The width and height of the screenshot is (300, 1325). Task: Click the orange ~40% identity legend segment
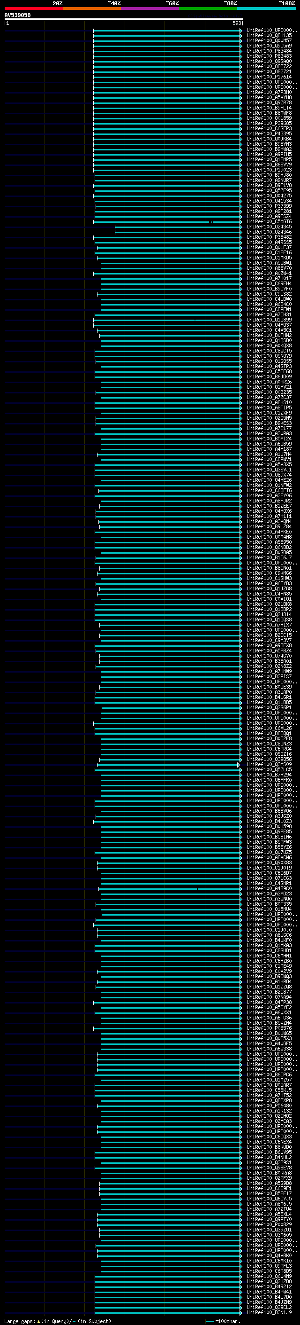92,9
